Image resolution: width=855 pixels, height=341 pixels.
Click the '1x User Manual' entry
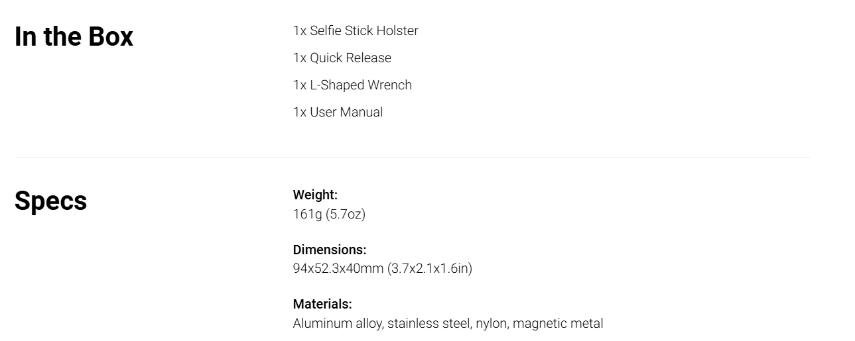[338, 113]
